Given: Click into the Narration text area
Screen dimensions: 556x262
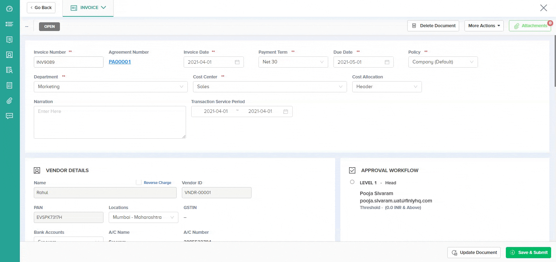Looking at the screenshot, I should click(x=110, y=122).
